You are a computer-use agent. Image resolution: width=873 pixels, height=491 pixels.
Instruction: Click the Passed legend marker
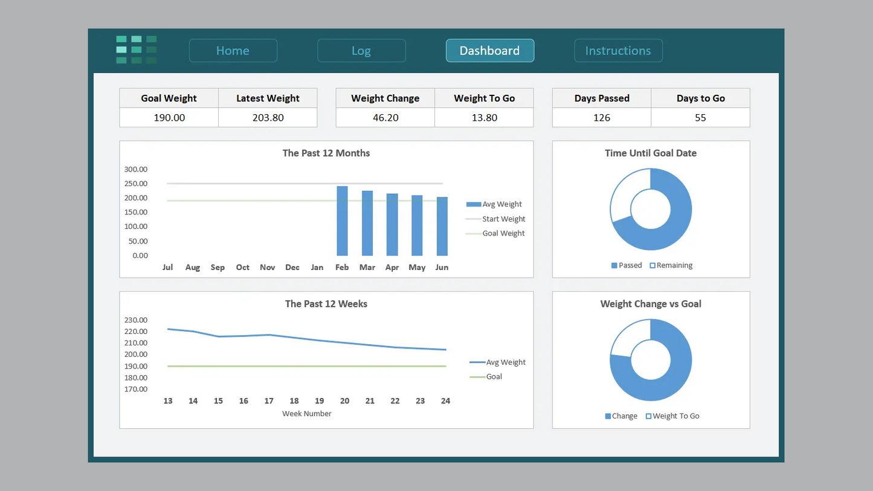(614, 266)
